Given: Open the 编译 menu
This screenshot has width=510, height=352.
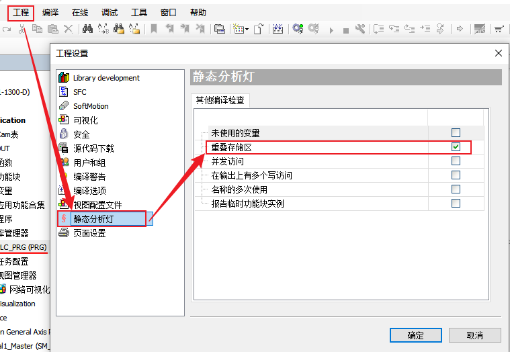Looking at the screenshot, I should click(50, 13).
